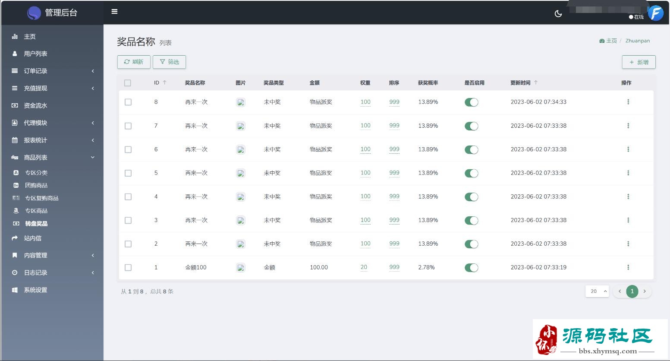This screenshot has height=361, width=670.
Task: Expand the 代理模块 sidebar menu
Action: point(52,123)
